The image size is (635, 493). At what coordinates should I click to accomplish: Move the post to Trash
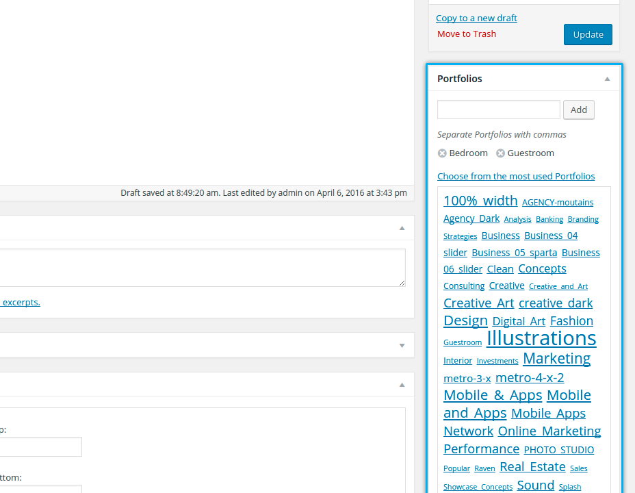[x=467, y=34]
